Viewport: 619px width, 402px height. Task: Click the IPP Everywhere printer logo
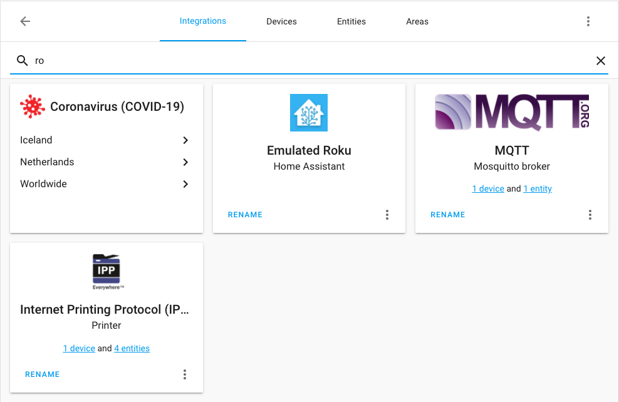tap(106, 271)
